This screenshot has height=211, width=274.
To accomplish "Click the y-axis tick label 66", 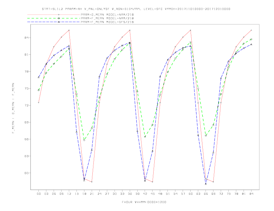I will coord(26,139).
